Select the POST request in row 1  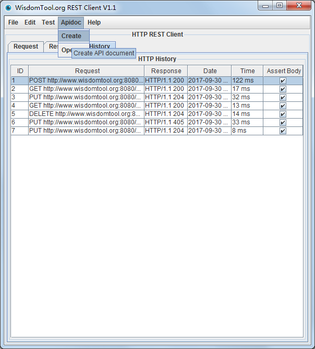(86, 80)
